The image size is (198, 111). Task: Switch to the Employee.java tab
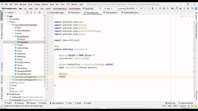pyautogui.click(x=111, y=12)
